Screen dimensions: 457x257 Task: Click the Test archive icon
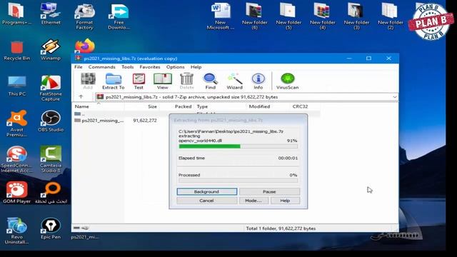[139, 81]
